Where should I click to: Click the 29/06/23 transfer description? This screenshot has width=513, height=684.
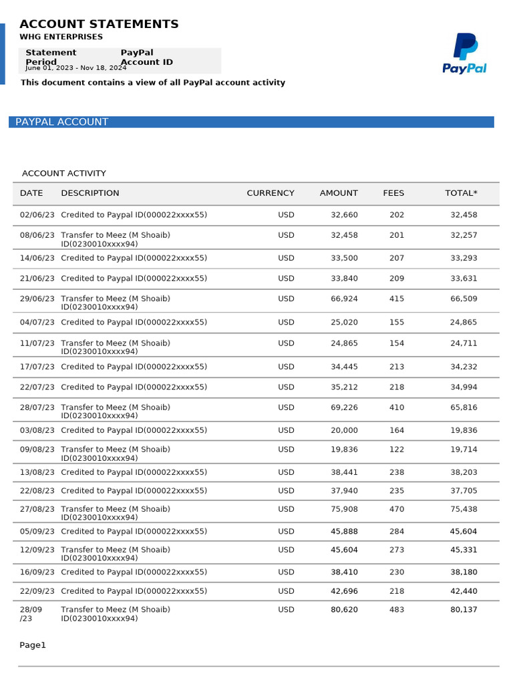tap(116, 303)
